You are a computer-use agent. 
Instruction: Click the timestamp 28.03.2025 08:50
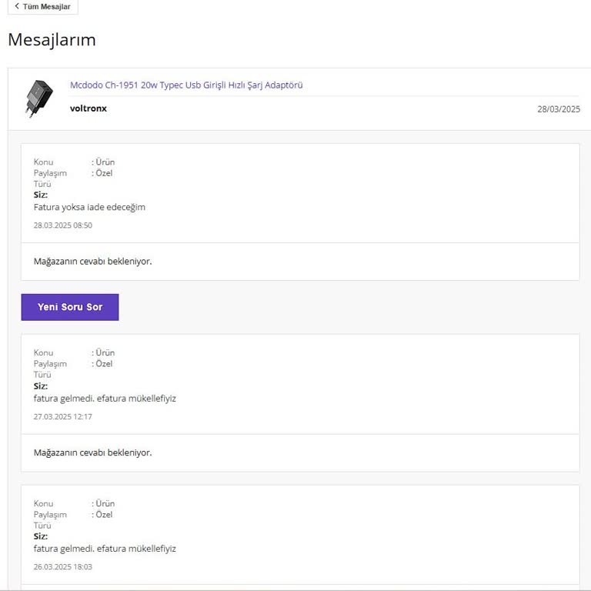(63, 225)
